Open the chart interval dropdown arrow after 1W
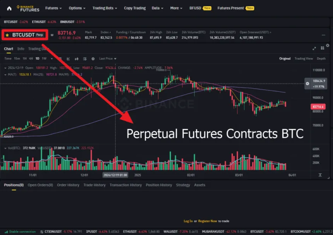 (x=51, y=59)
